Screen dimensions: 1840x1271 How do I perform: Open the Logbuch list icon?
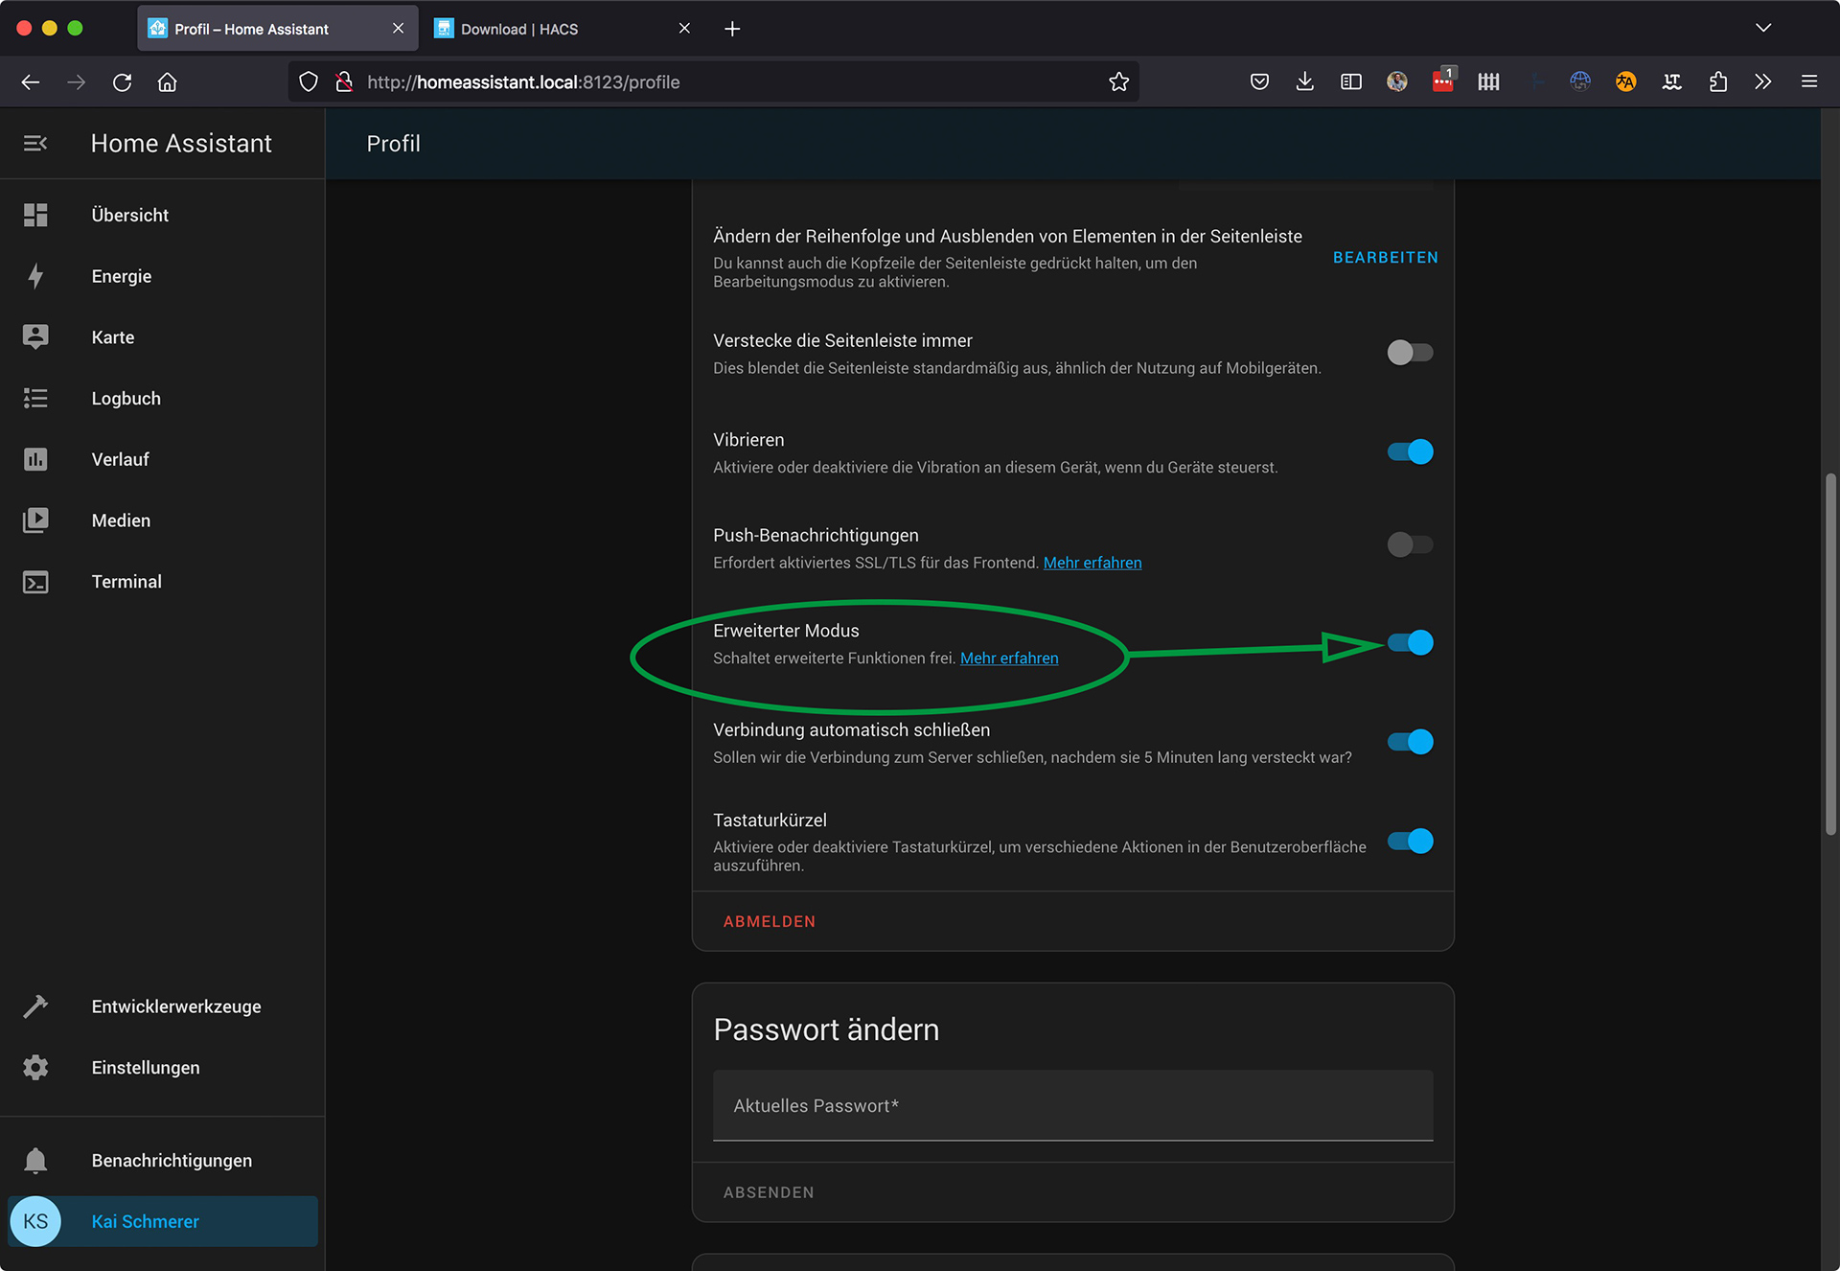(35, 398)
